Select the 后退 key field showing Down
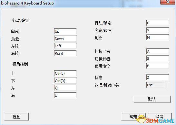The image size is (176, 125). coord(65,39)
